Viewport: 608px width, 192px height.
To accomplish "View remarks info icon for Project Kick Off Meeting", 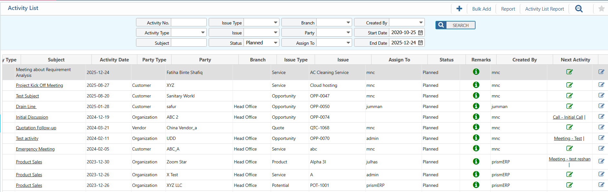I will 476,85.
